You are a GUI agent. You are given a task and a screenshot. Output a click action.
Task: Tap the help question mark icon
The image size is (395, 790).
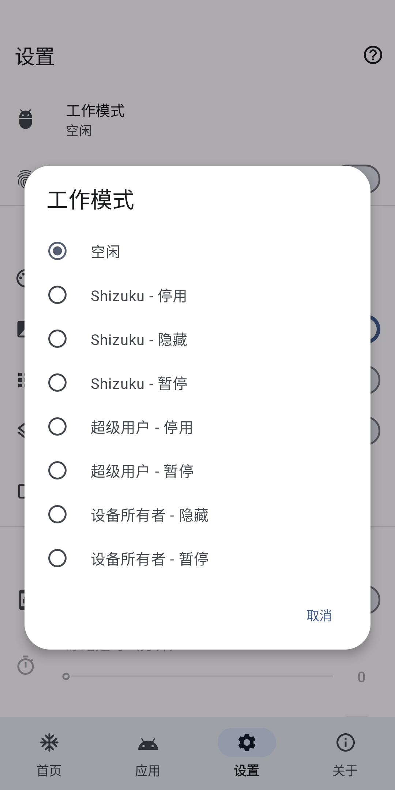click(373, 55)
